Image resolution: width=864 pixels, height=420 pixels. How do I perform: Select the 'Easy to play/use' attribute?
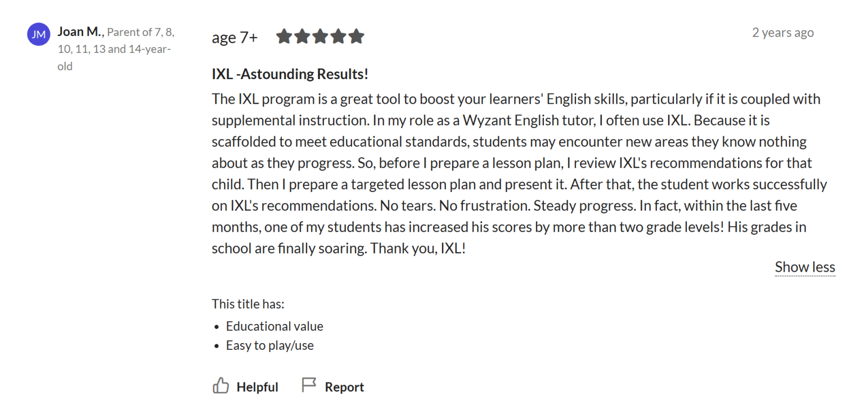click(269, 345)
